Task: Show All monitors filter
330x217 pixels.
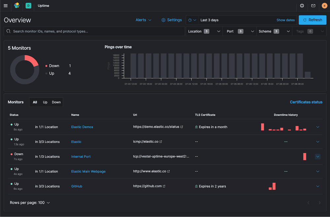Action: point(35,102)
